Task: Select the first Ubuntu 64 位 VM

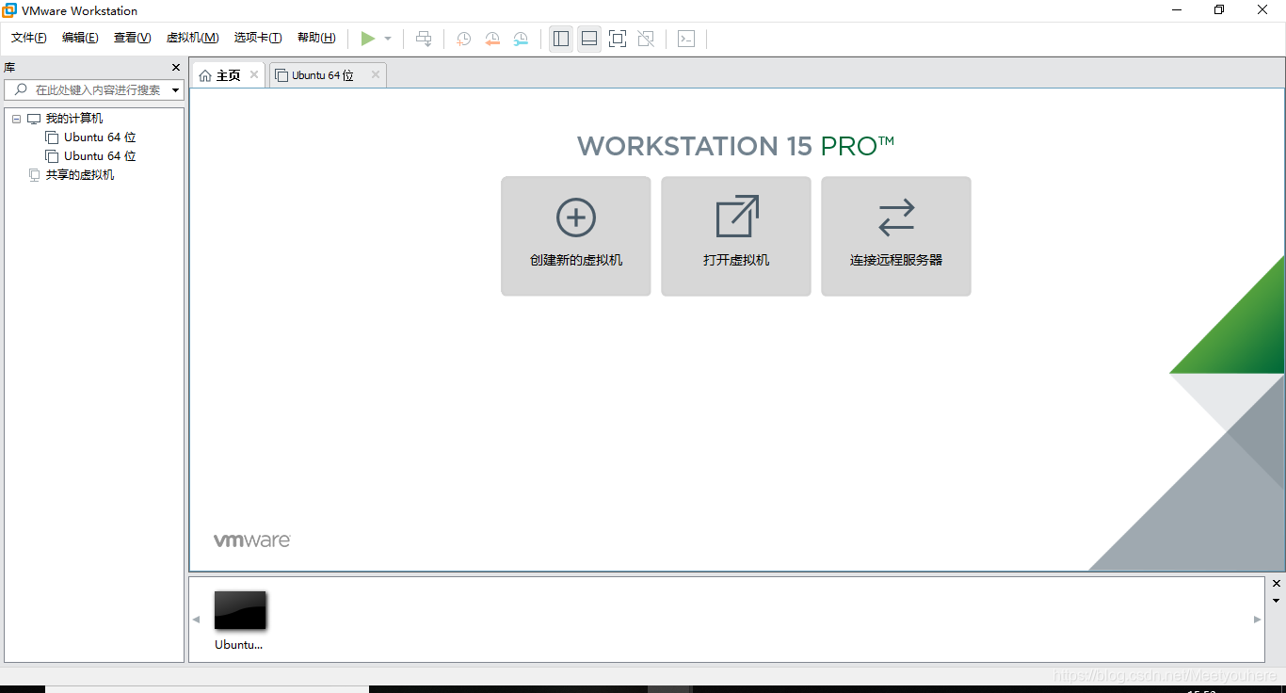Action: click(100, 137)
